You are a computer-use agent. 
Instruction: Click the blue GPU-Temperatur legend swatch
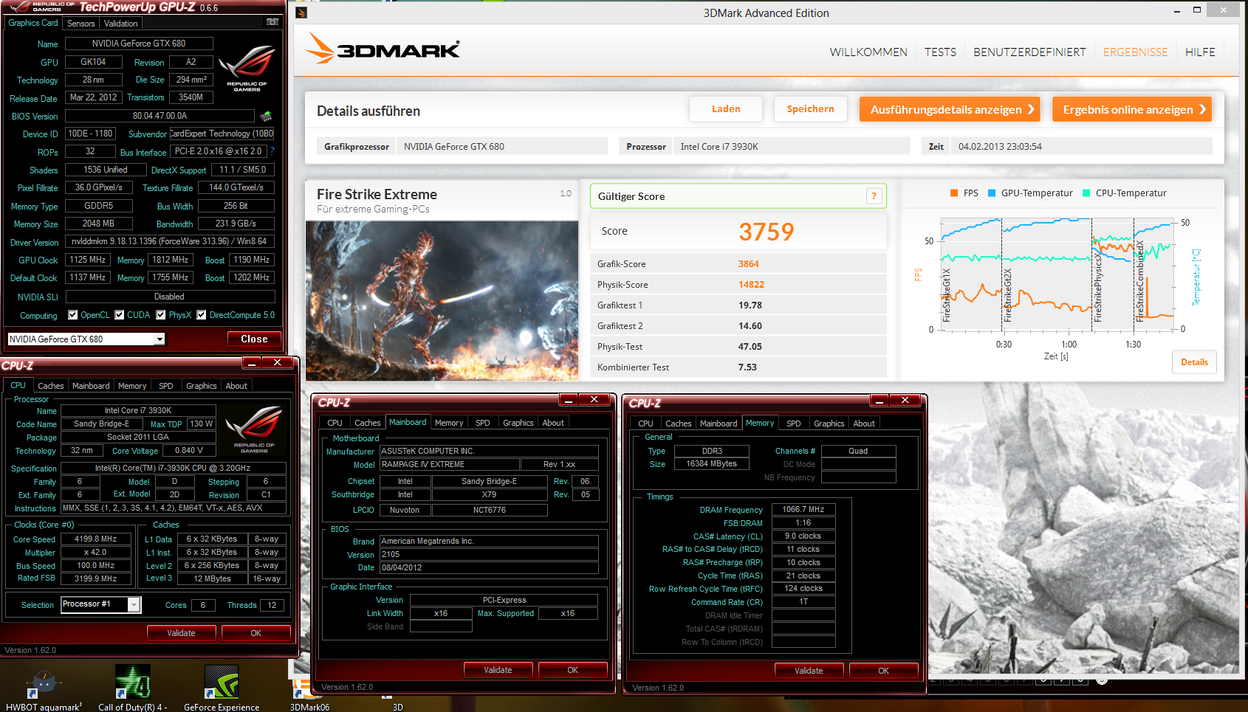[x=992, y=193]
